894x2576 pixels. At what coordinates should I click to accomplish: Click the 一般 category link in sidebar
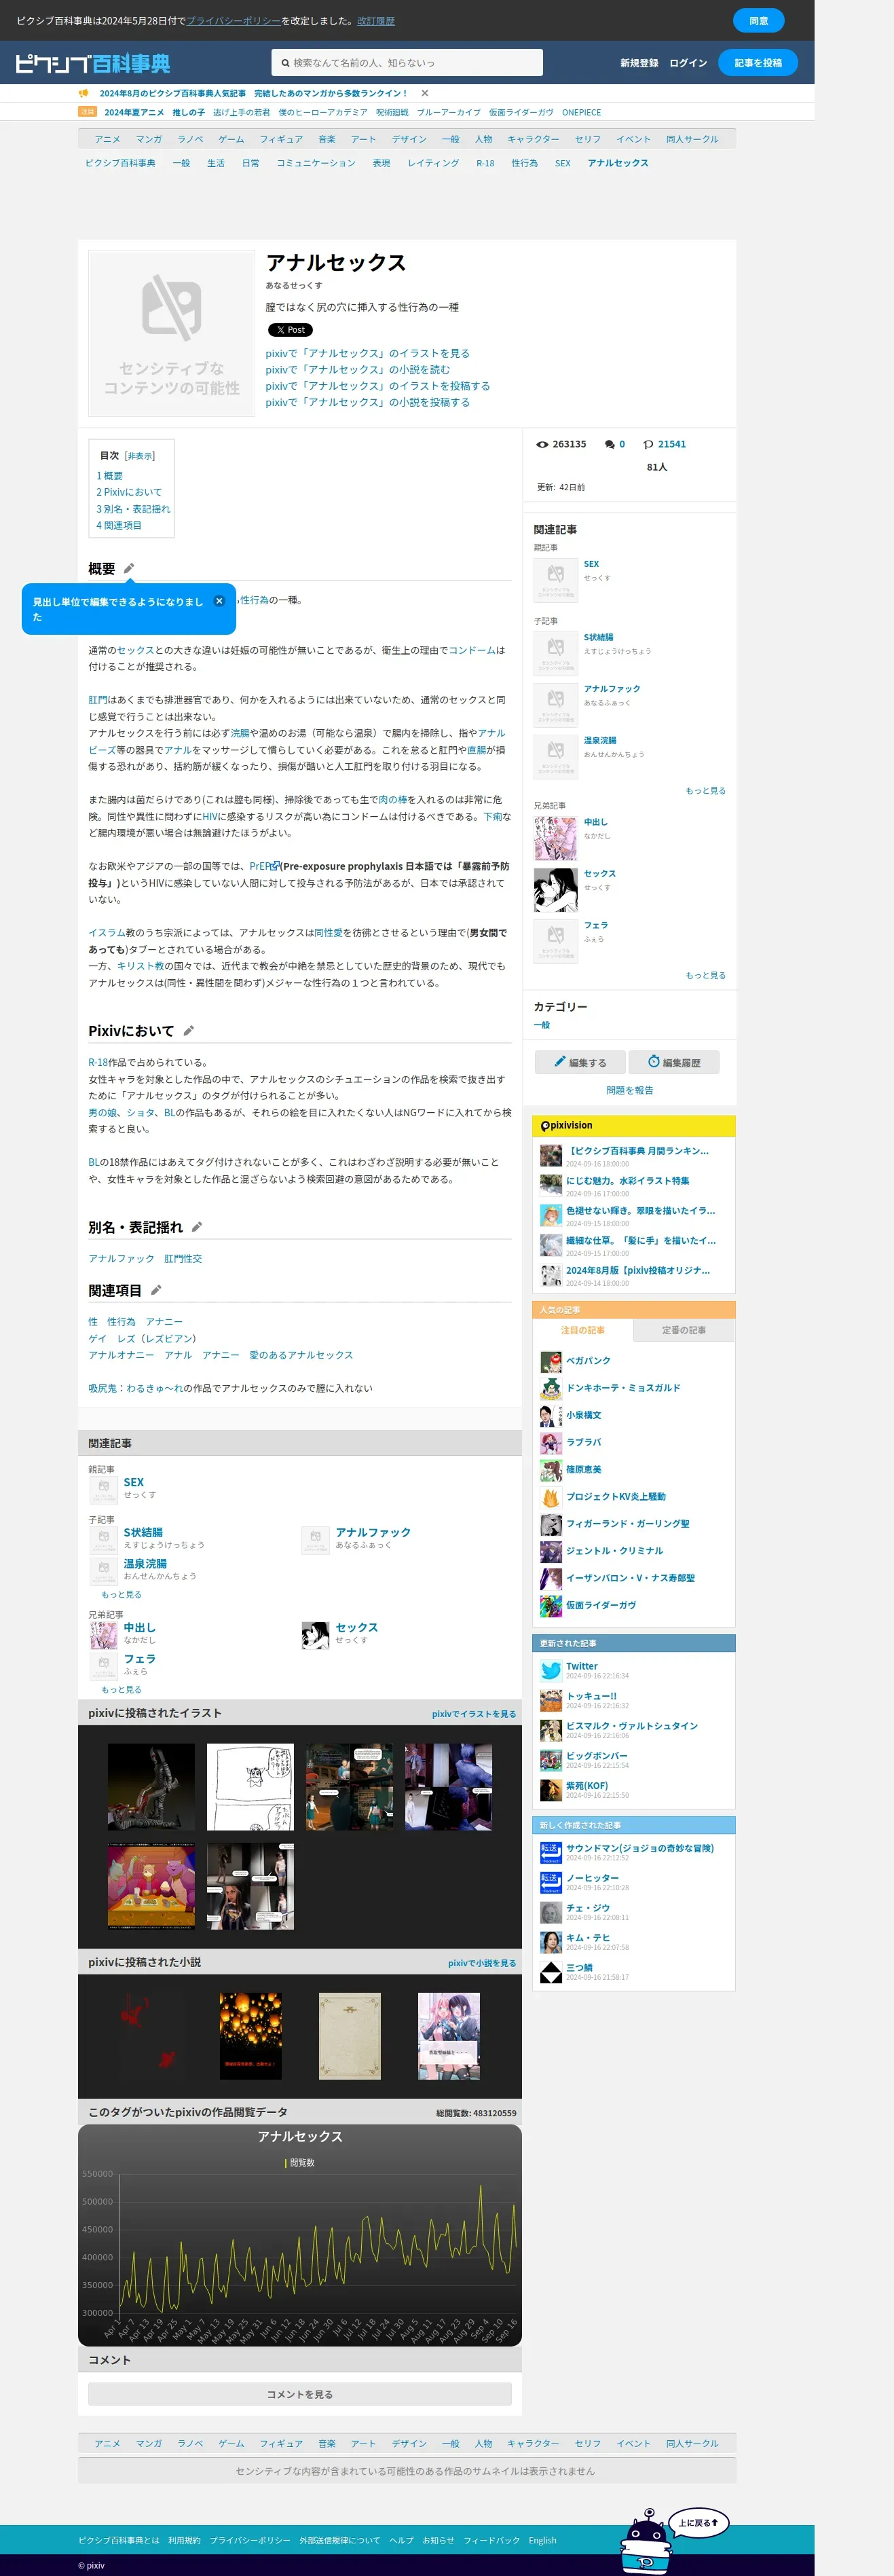pos(542,1025)
